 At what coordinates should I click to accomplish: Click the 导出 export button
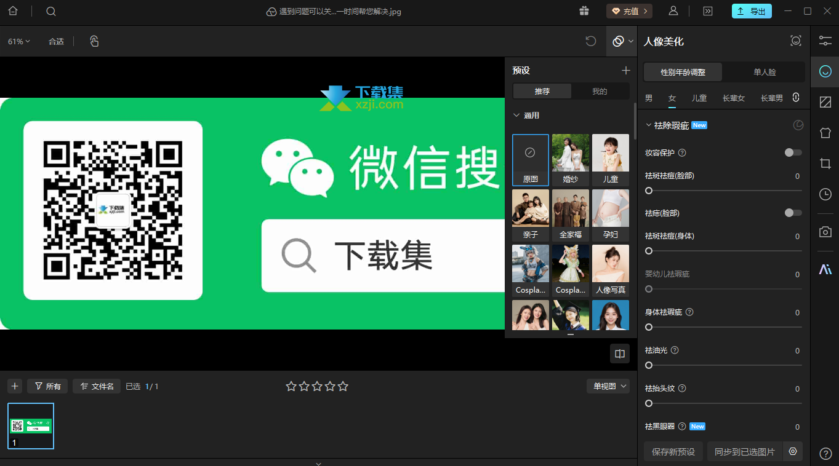[x=752, y=10]
